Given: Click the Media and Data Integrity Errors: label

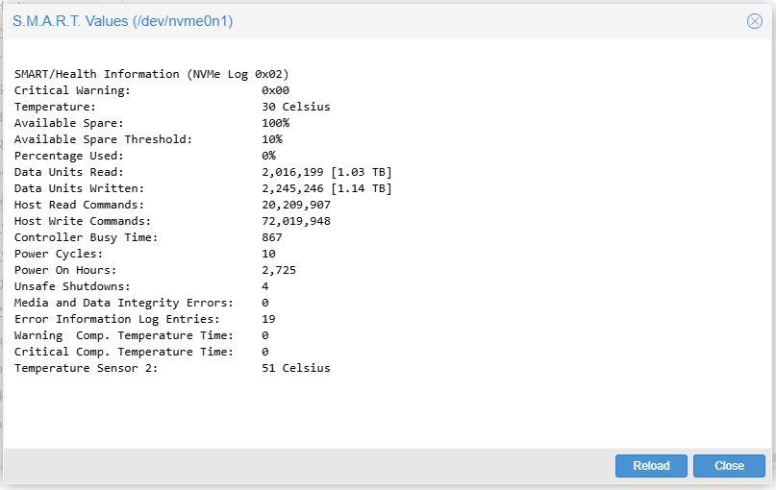Looking at the screenshot, I should 124,303.
